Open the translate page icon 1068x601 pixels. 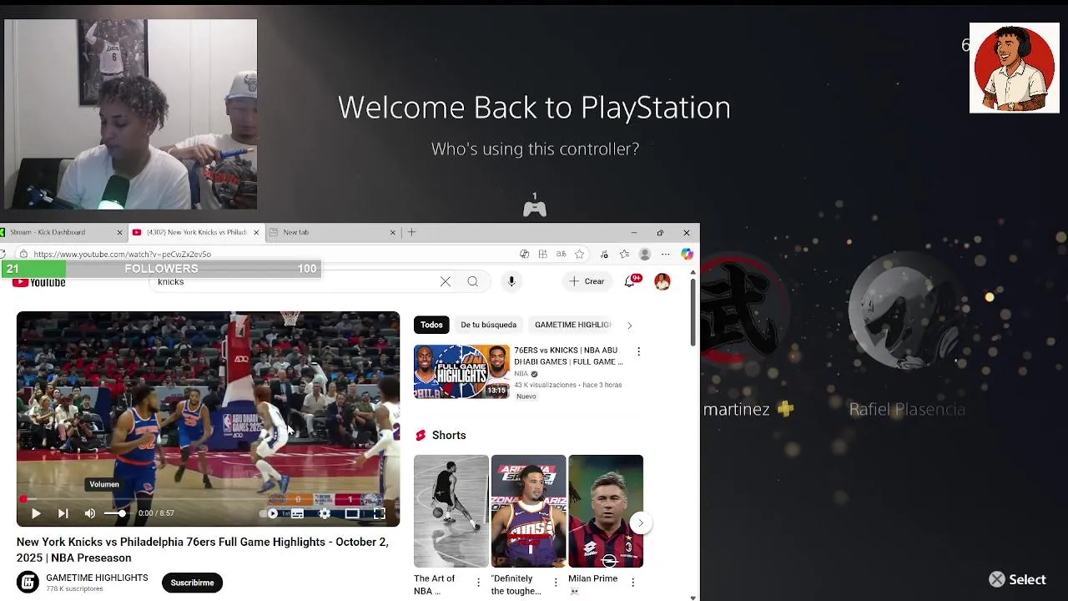(x=561, y=254)
